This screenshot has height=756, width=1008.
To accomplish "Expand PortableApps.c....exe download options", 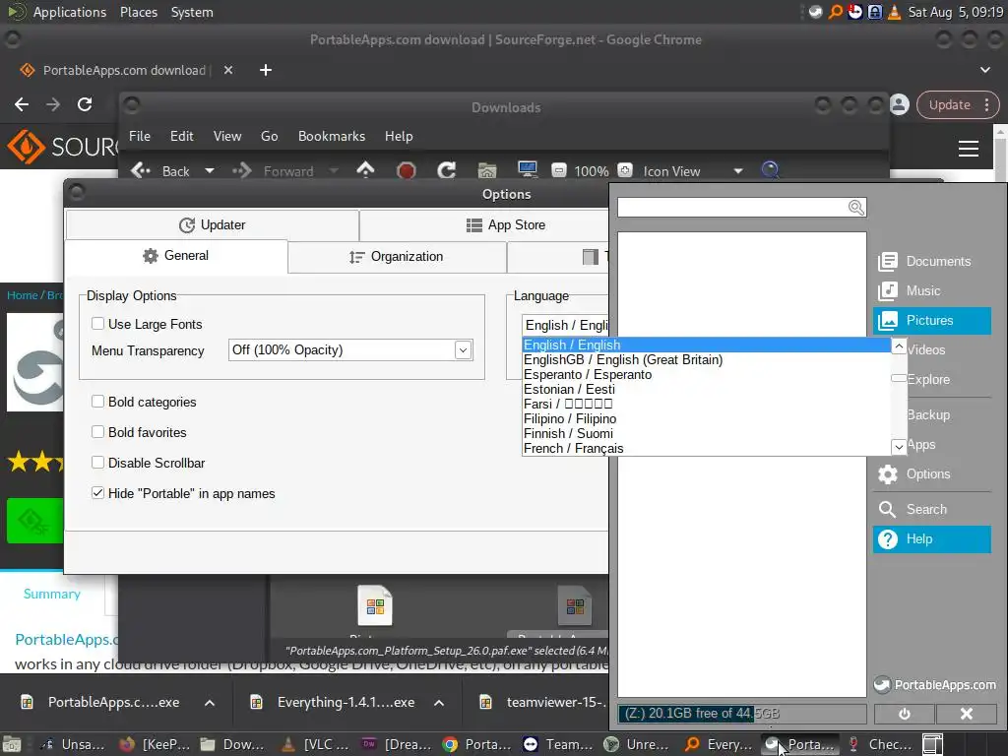I will 210,703.
